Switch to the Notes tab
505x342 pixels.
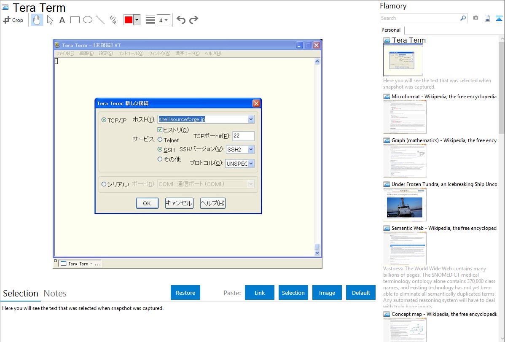pyautogui.click(x=55, y=294)
